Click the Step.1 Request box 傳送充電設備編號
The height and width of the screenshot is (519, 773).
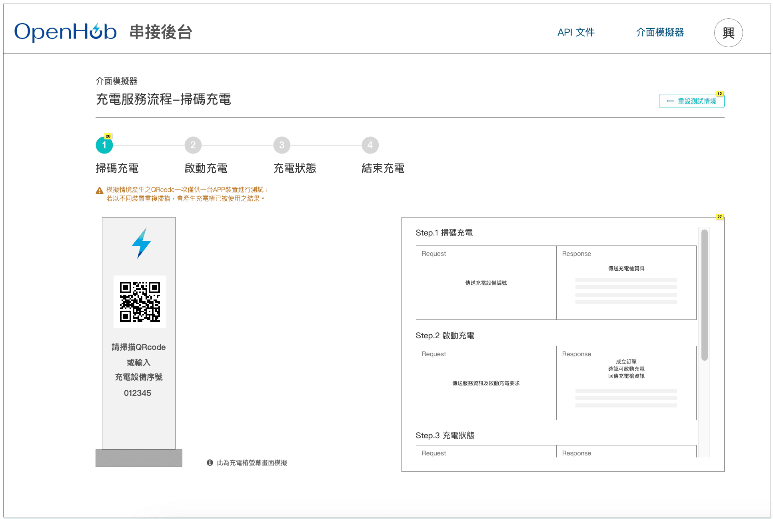pyautogui.click(x=486, y=283)
